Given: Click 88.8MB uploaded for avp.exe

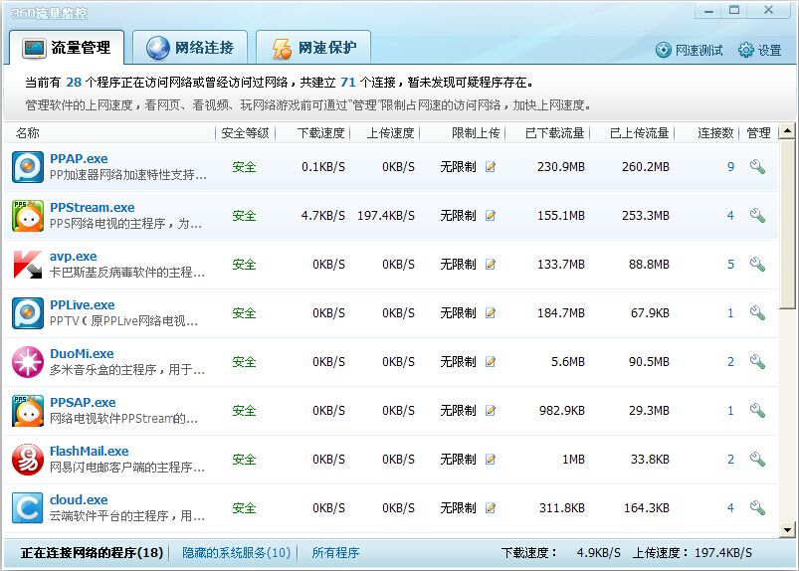Looking at the screenshot, I should (649, 264).
